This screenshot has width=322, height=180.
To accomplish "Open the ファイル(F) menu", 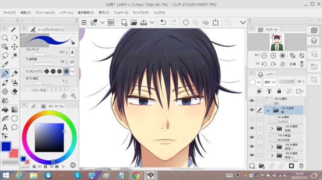I will [x=9, y=13].
